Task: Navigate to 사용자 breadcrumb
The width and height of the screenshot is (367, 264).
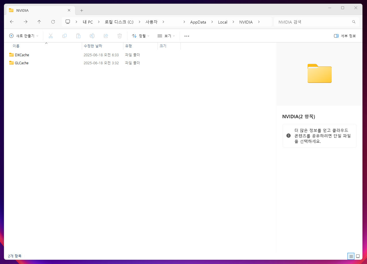Action: point(152,22)
